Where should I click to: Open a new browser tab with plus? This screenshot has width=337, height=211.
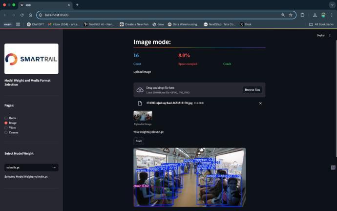[x=77, y=5]
